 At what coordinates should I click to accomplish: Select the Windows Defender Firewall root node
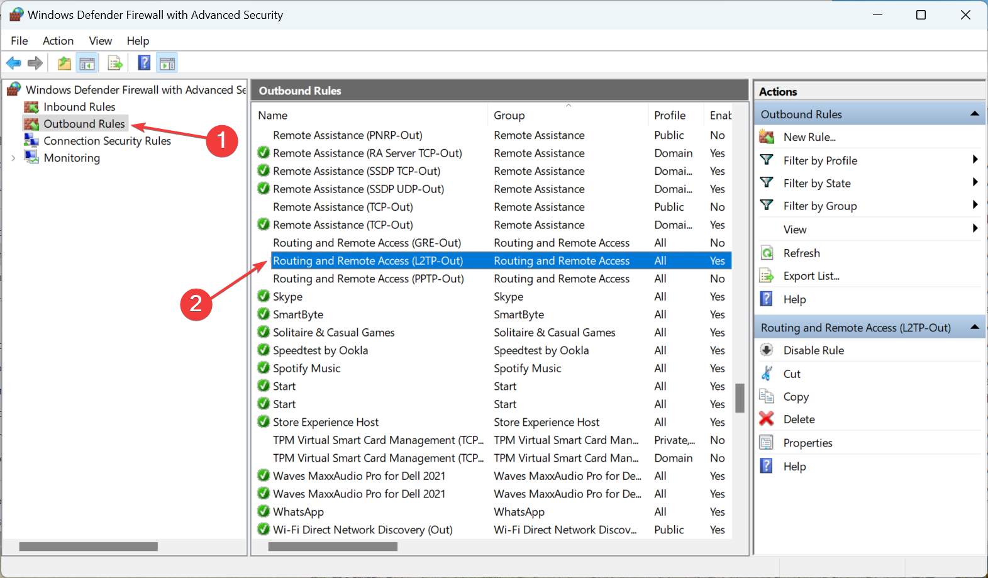135,90
